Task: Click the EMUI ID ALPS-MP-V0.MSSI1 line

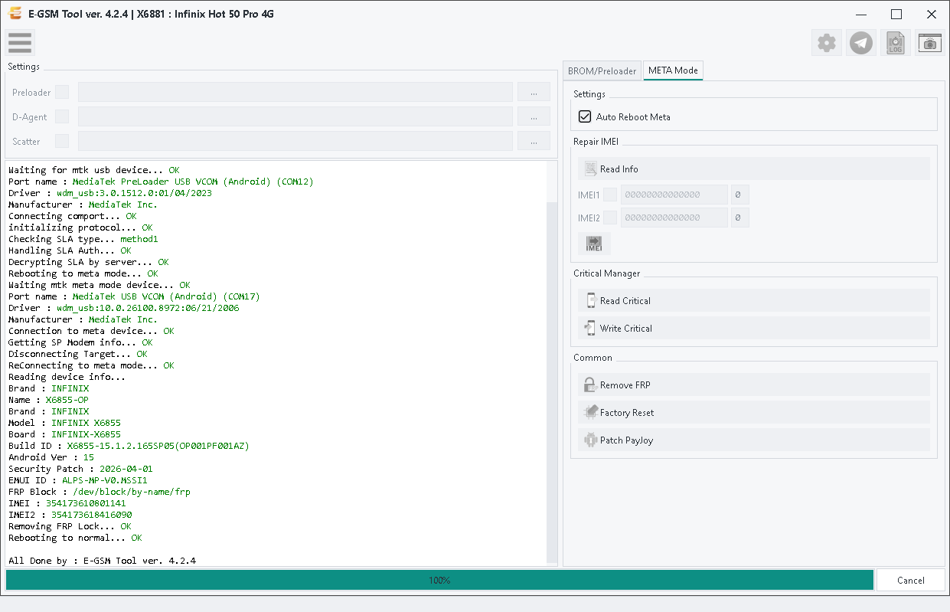Action: tap(78, 480)
